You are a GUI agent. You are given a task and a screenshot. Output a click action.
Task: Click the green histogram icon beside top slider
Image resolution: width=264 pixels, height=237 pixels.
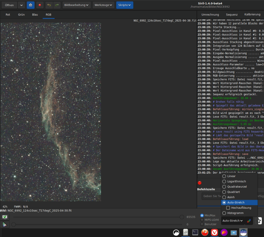pos(5,217)
